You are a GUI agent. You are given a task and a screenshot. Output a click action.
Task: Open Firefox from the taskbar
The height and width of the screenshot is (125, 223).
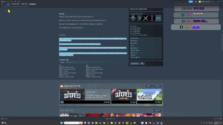click(150, 123)
